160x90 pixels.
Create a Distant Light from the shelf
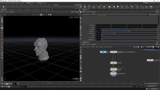[x=104, y=7]
